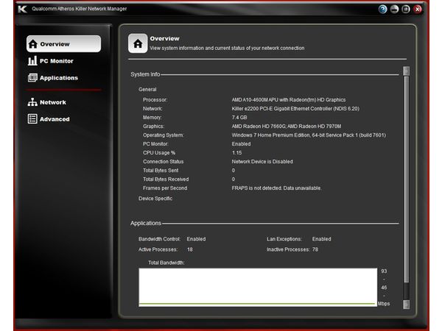Click the scrollbar down arrow in Overview panel
Screen dimensions: 442x331
406,305
